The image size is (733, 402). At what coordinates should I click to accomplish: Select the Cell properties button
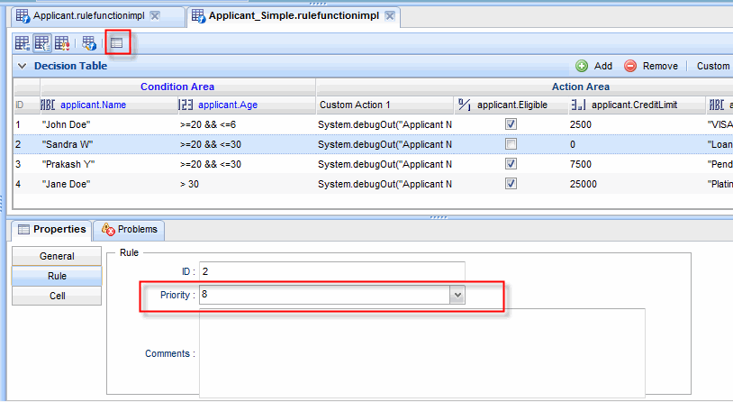point(57,296)
